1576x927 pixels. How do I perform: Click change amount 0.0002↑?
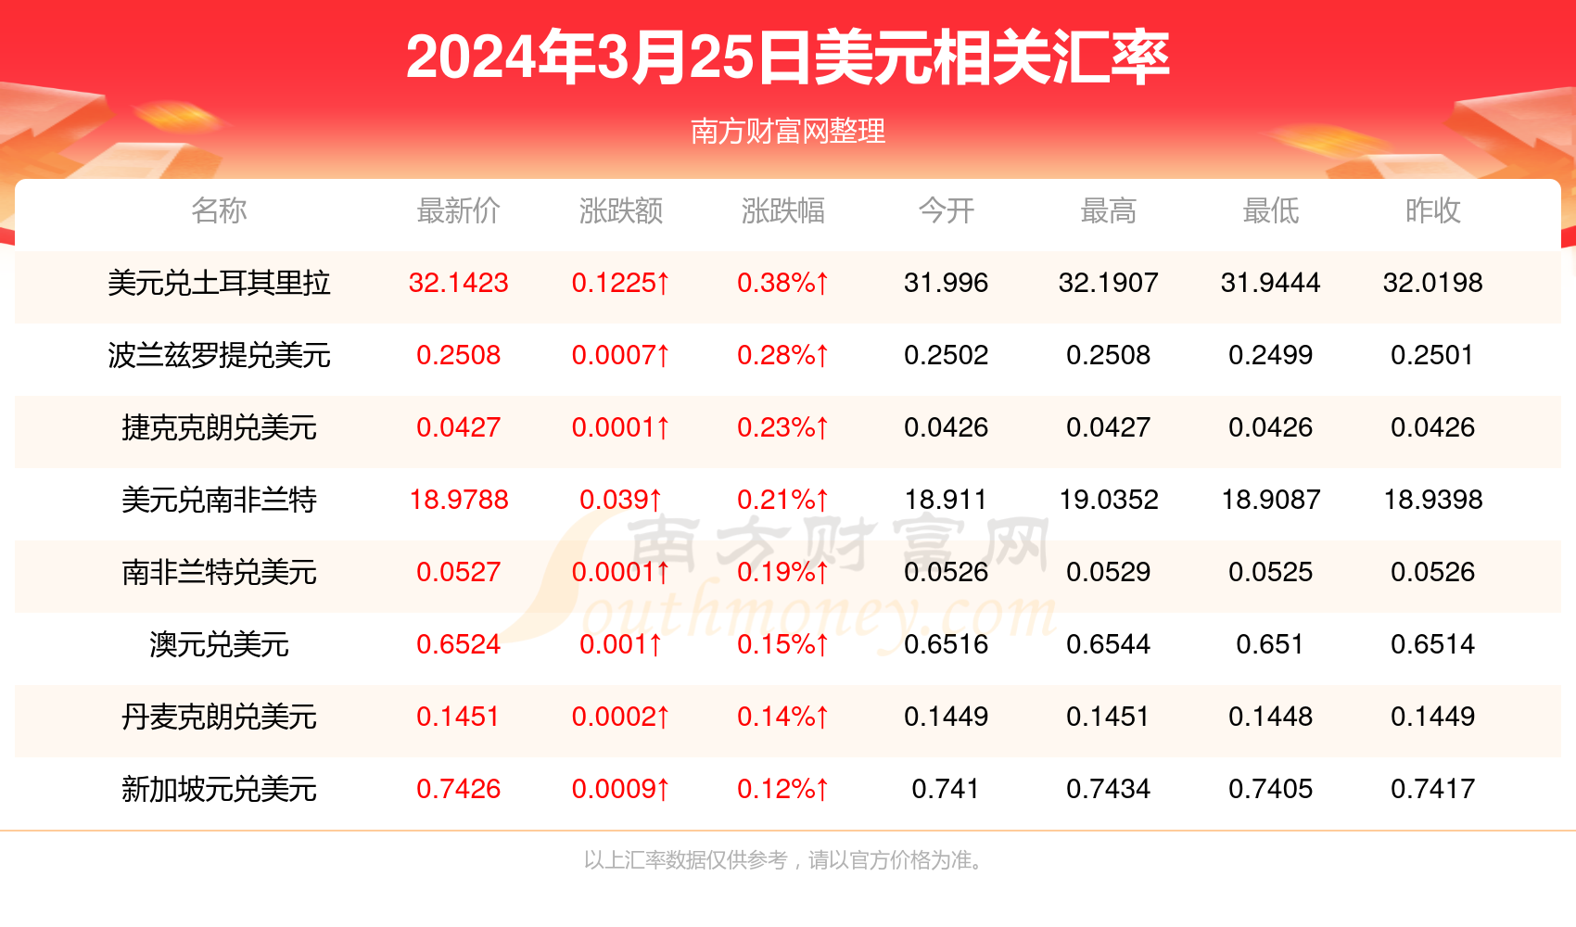[620, 717]
